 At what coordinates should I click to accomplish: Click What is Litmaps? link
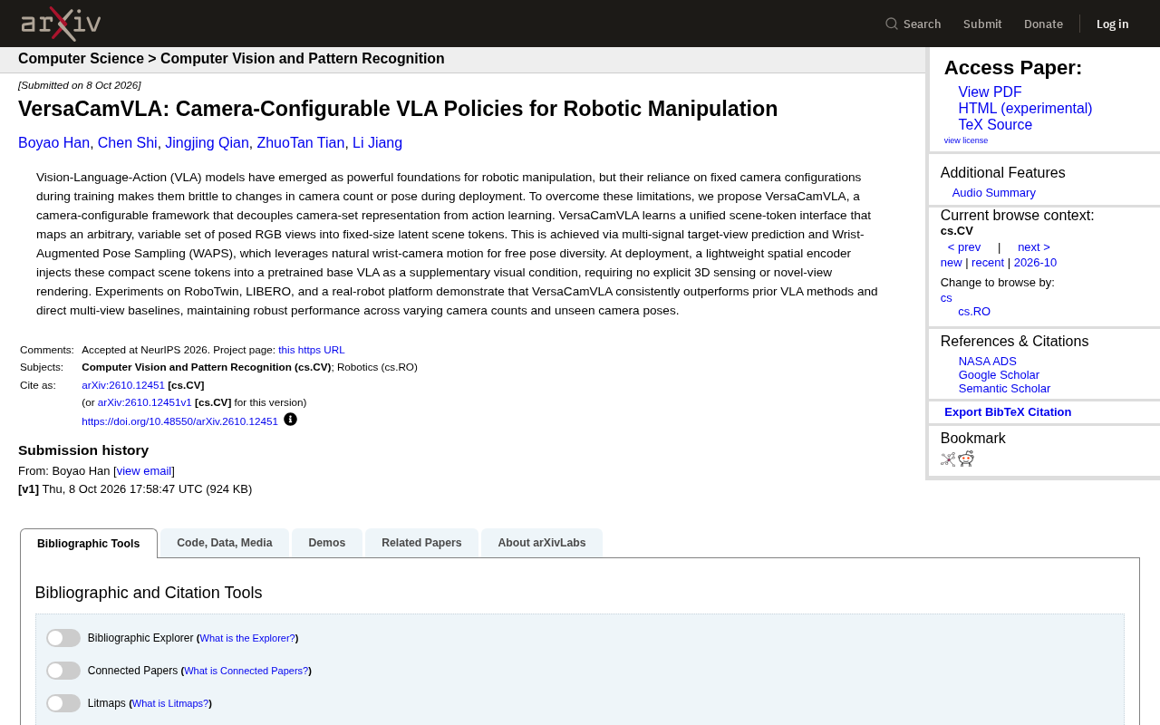(x=170, y=703)
